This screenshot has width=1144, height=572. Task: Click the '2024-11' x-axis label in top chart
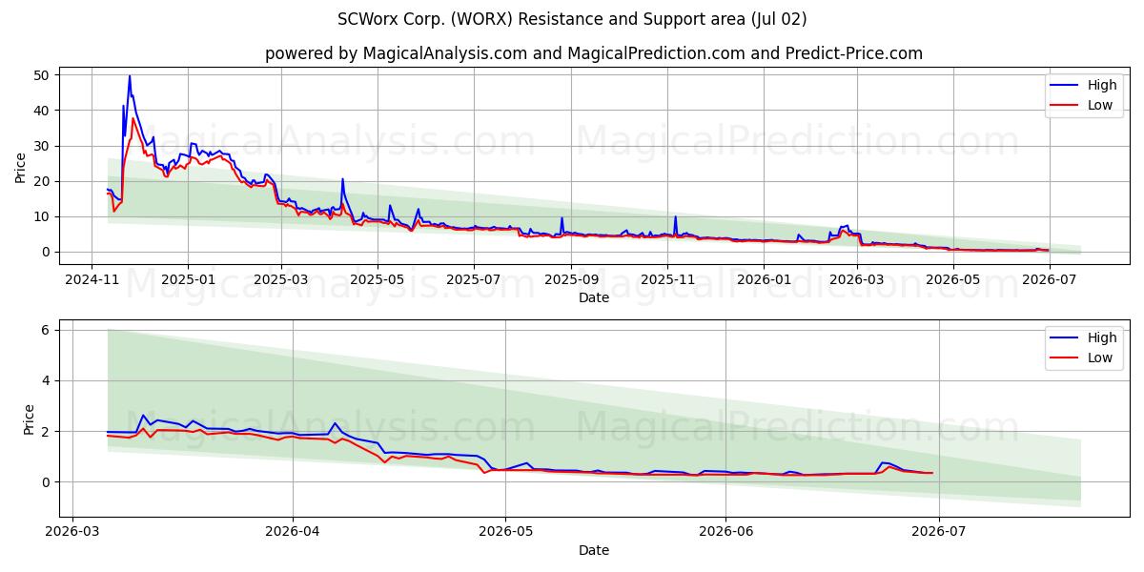coord(92,279)
